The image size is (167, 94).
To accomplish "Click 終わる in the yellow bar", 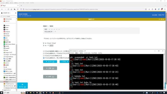I will pos(162,19).
